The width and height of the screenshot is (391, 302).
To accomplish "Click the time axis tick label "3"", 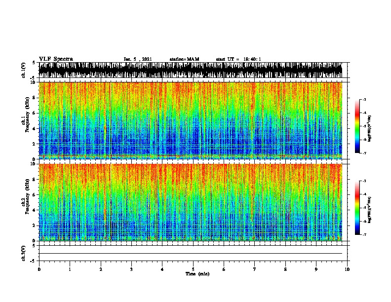I will click(x=131, y=269).
